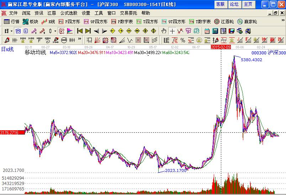Click the 2015-02-09 date marker on timeline
This screenshot has width=286, height=195.
coord(221,47)
